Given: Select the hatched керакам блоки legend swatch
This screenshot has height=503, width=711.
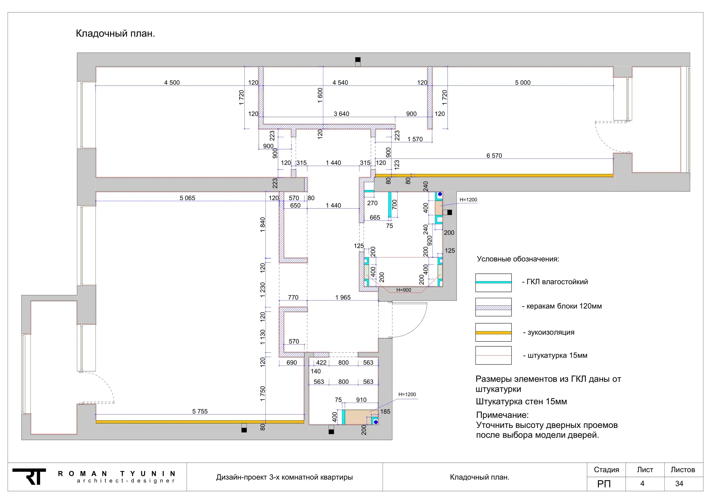Looking at the screenshot, I should tap(493, 307).
